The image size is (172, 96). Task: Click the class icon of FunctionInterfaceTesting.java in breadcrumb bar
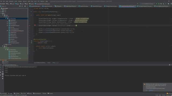pyautogui.click(x=35, y=4)
